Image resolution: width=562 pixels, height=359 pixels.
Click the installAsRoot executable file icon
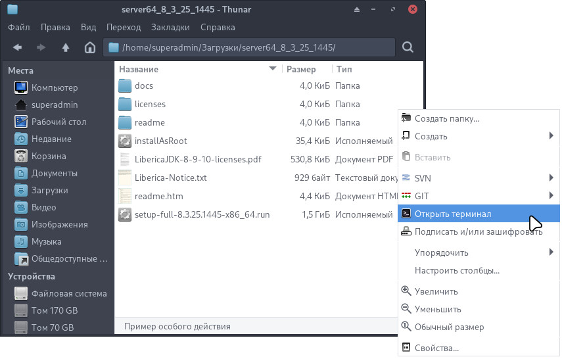[x=125, y=141]
